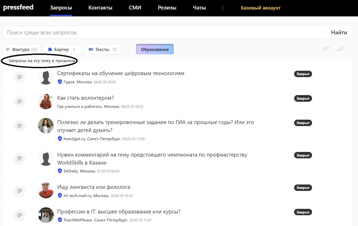
Task: Open the Базовый аккаунт link
Action: [261, 8]
